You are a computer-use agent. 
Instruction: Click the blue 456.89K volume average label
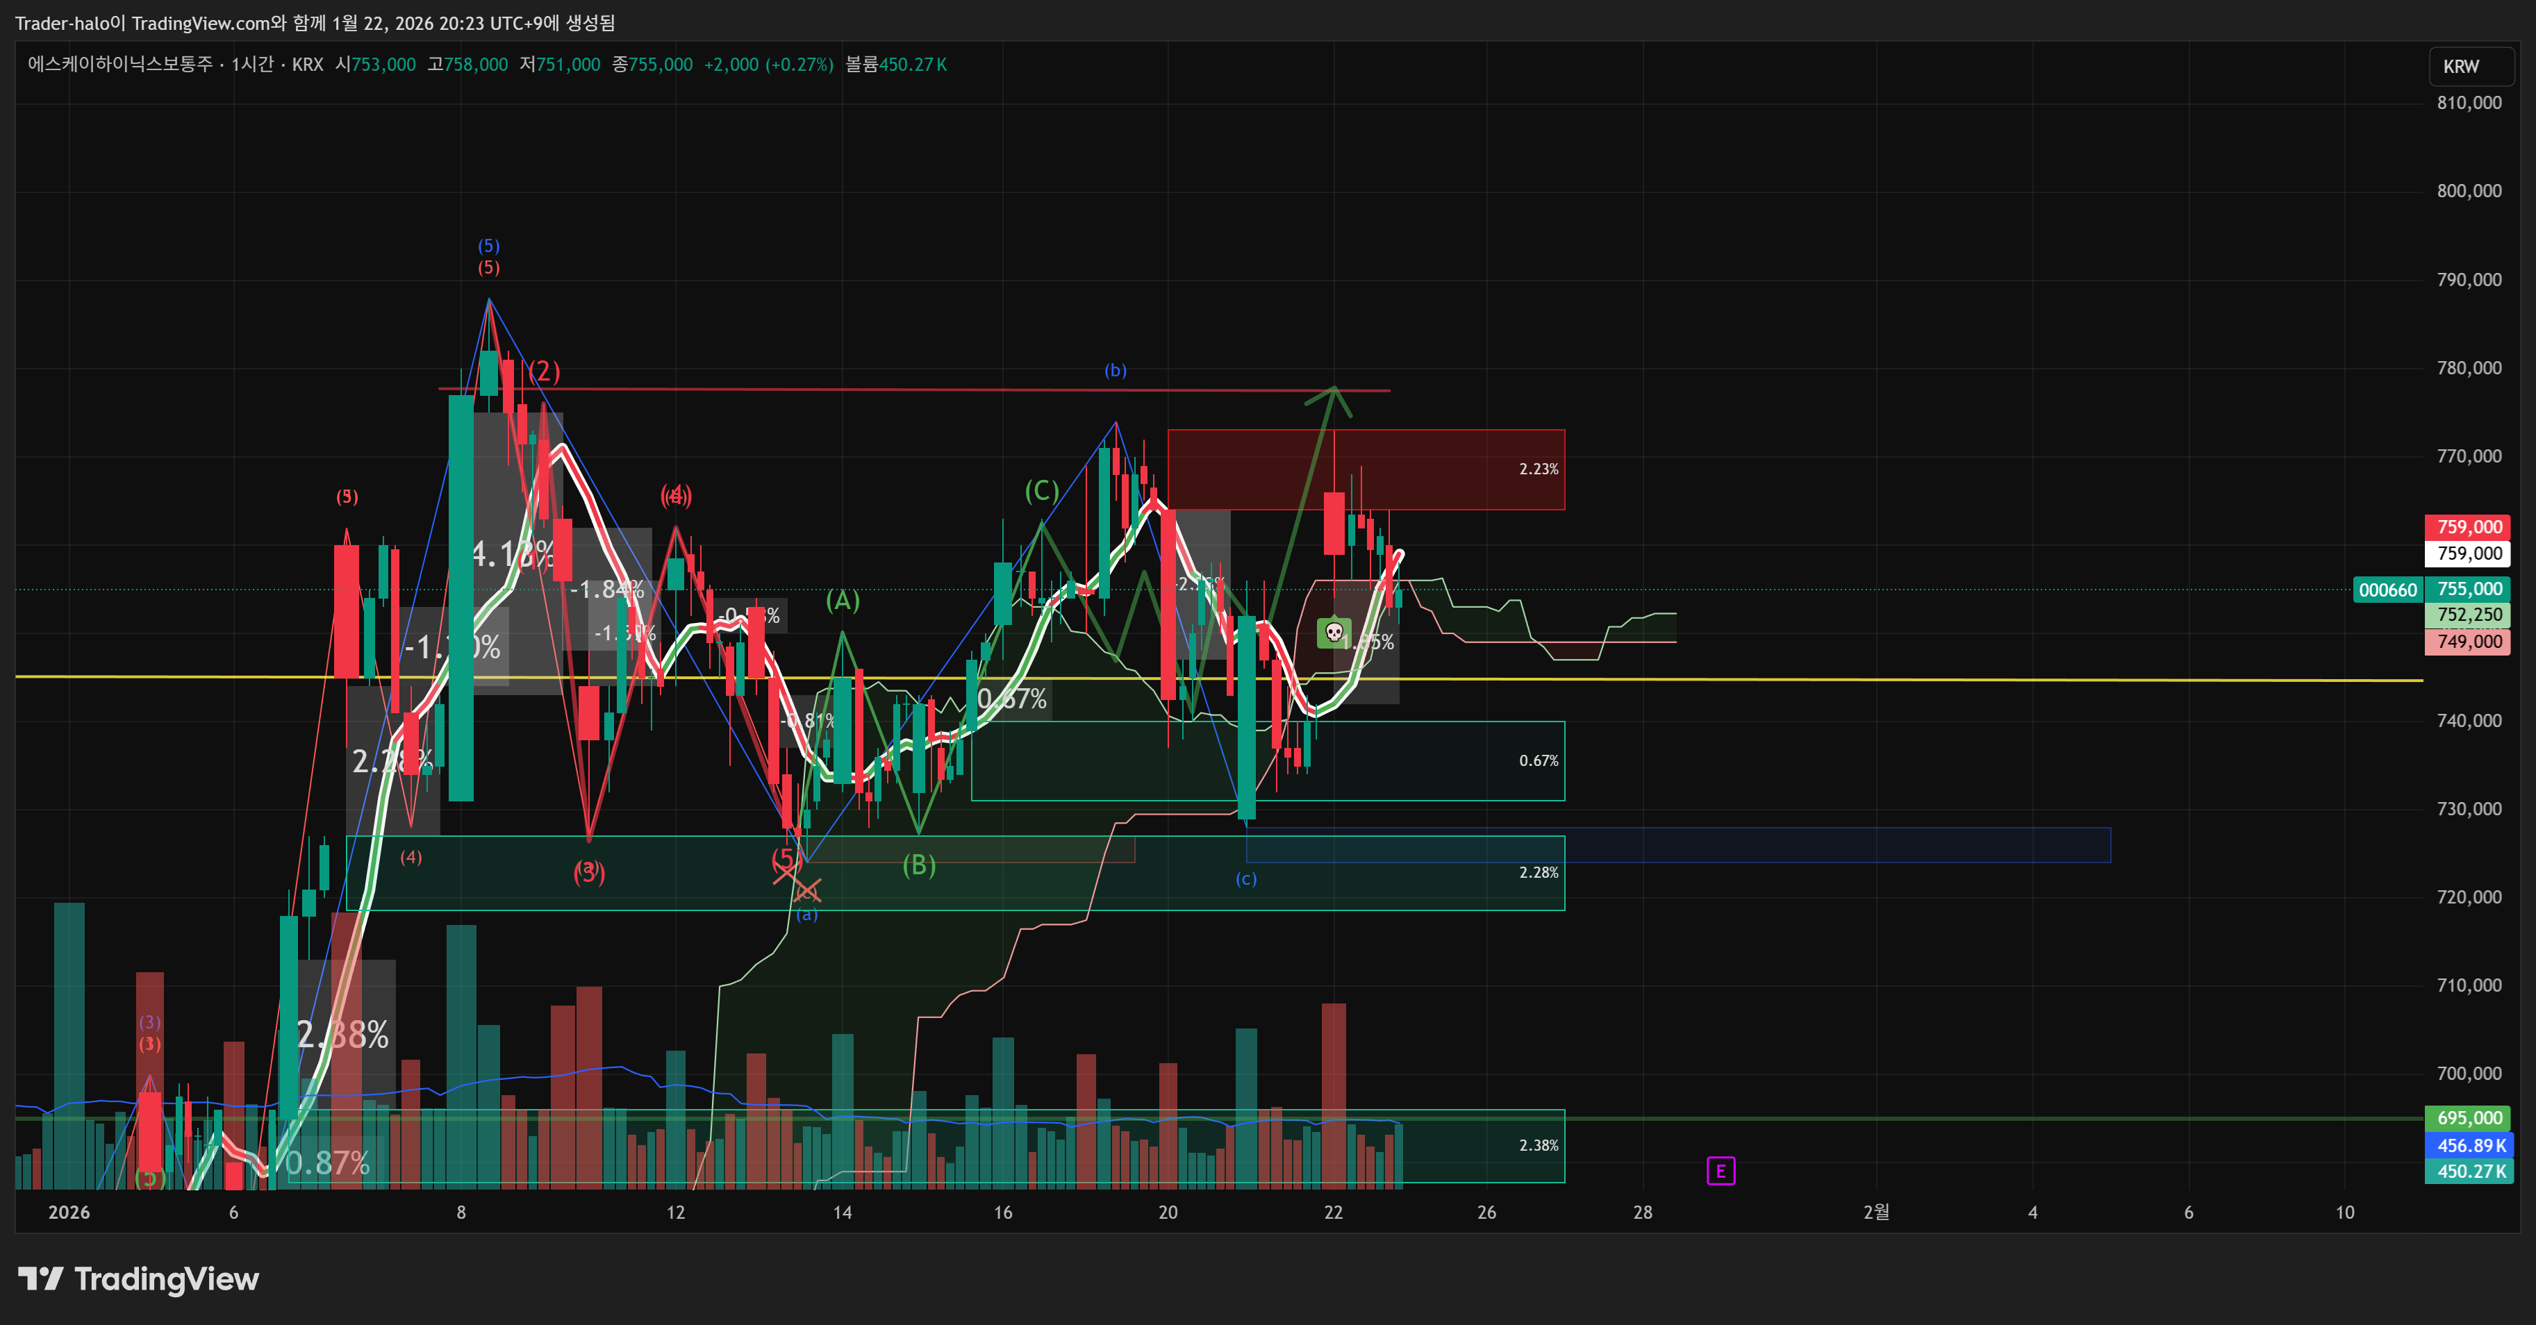tap(2469, 1146)
